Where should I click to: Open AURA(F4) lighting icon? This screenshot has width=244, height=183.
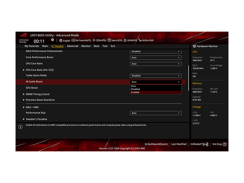click(x=125, y=40)
